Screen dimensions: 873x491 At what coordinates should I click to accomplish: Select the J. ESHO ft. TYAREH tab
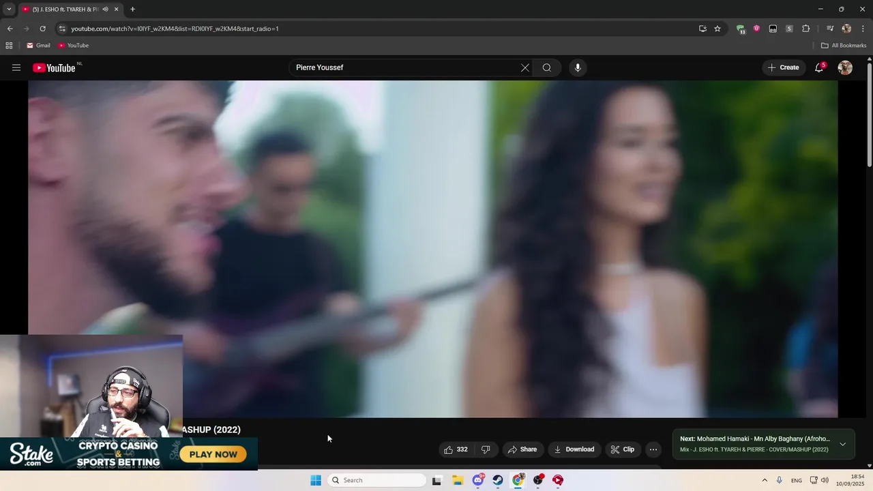(x=65, y=10)
